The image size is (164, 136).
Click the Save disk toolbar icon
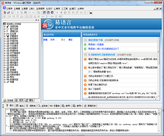coord(12,13)
